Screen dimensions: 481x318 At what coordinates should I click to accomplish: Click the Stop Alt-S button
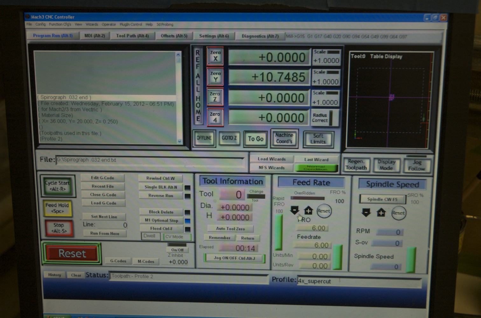[59, 228]
